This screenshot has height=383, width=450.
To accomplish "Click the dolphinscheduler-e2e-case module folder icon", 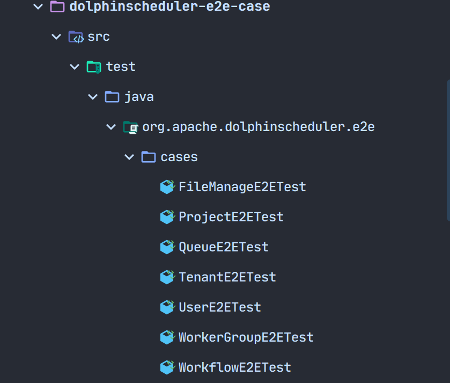I will tap(57, 7).
